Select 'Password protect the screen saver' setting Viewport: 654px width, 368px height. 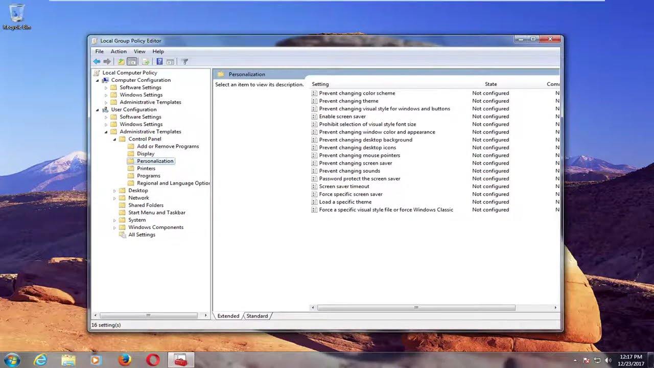(360, 179)
